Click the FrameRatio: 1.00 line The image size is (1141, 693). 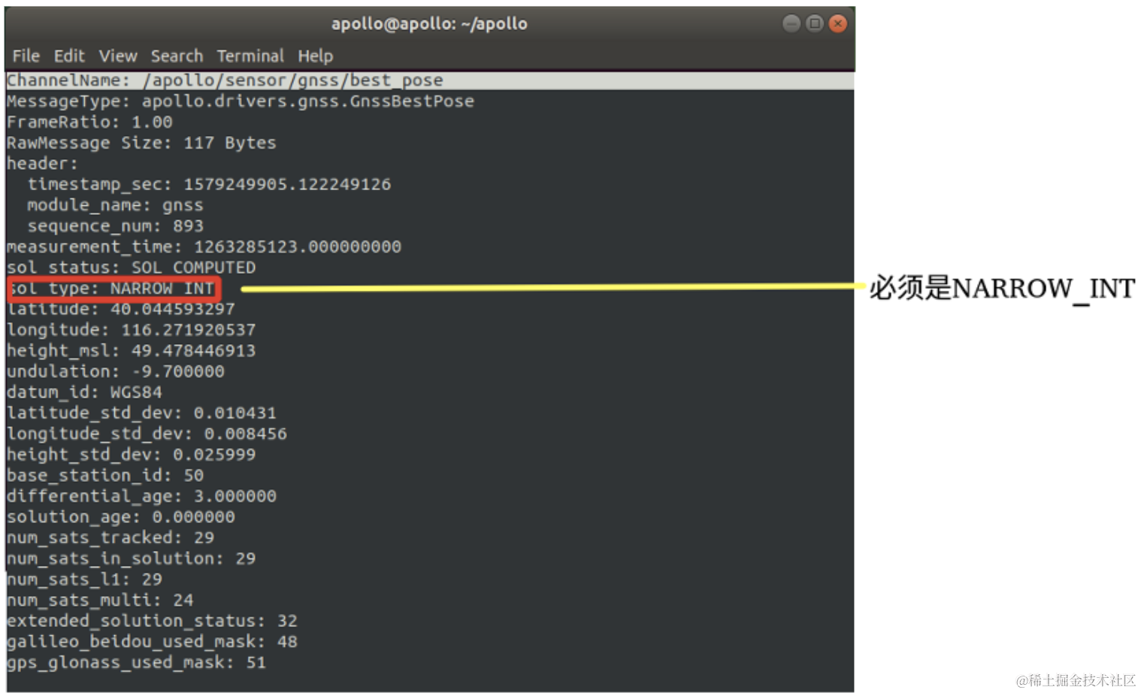point(89,122)
